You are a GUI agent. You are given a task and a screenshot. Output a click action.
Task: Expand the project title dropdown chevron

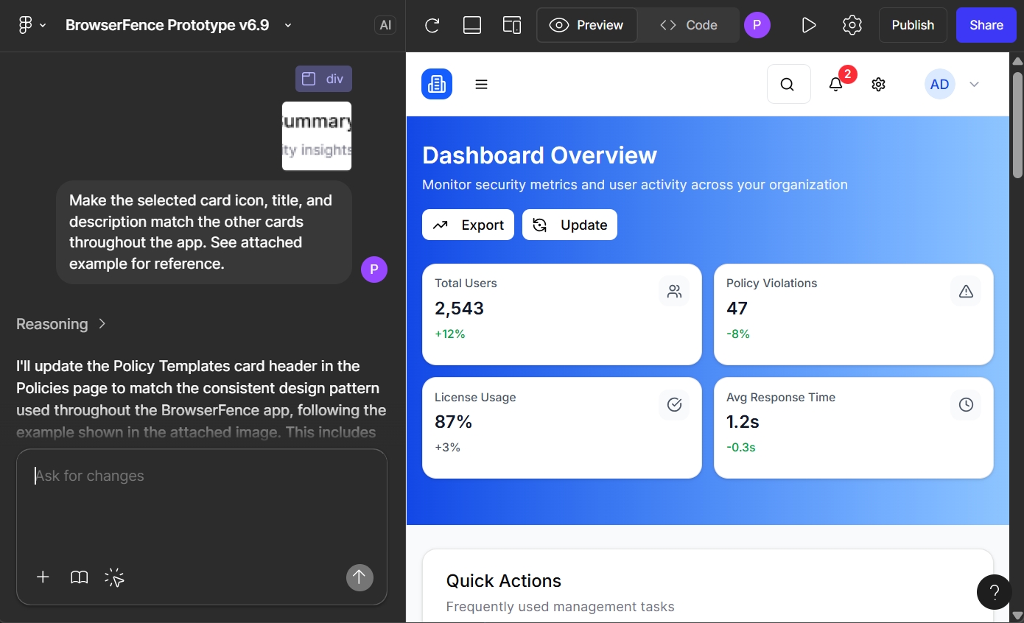(x=288, y=26)
